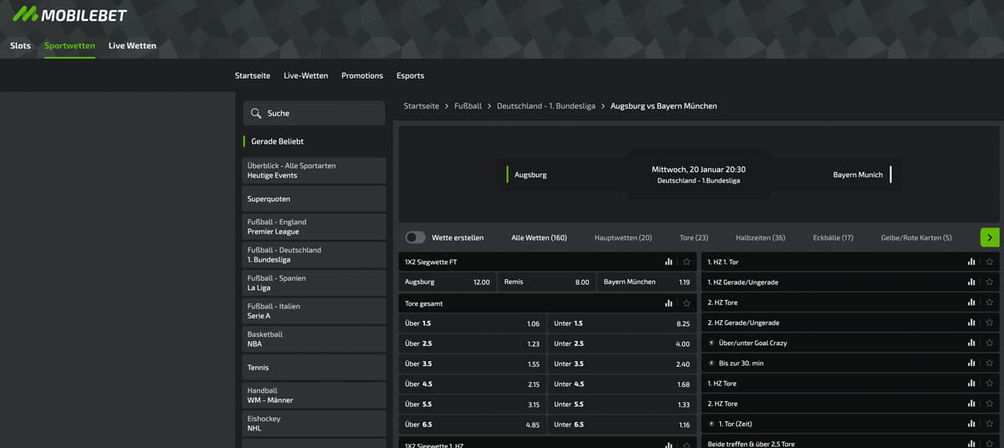The height and width of the screenshot is (448, 1004).
Task: Open Basketball NBA in the sidebar
Action: point(314,339)
